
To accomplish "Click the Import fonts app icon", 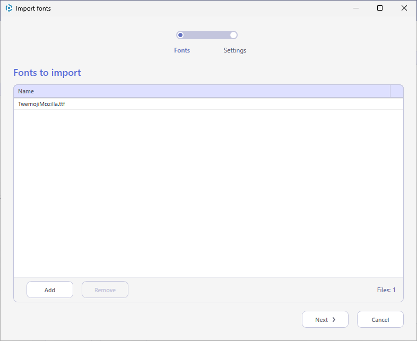I will pos(9,8).
